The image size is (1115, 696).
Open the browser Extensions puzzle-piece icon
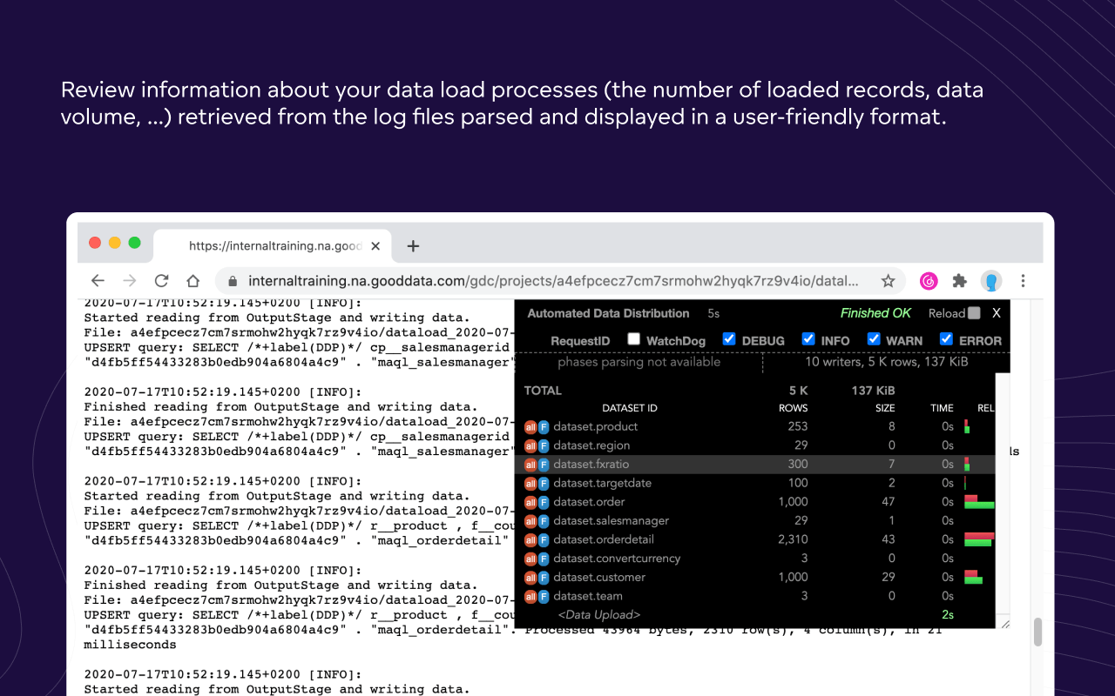pyautogui.click(x=958, y=281)
